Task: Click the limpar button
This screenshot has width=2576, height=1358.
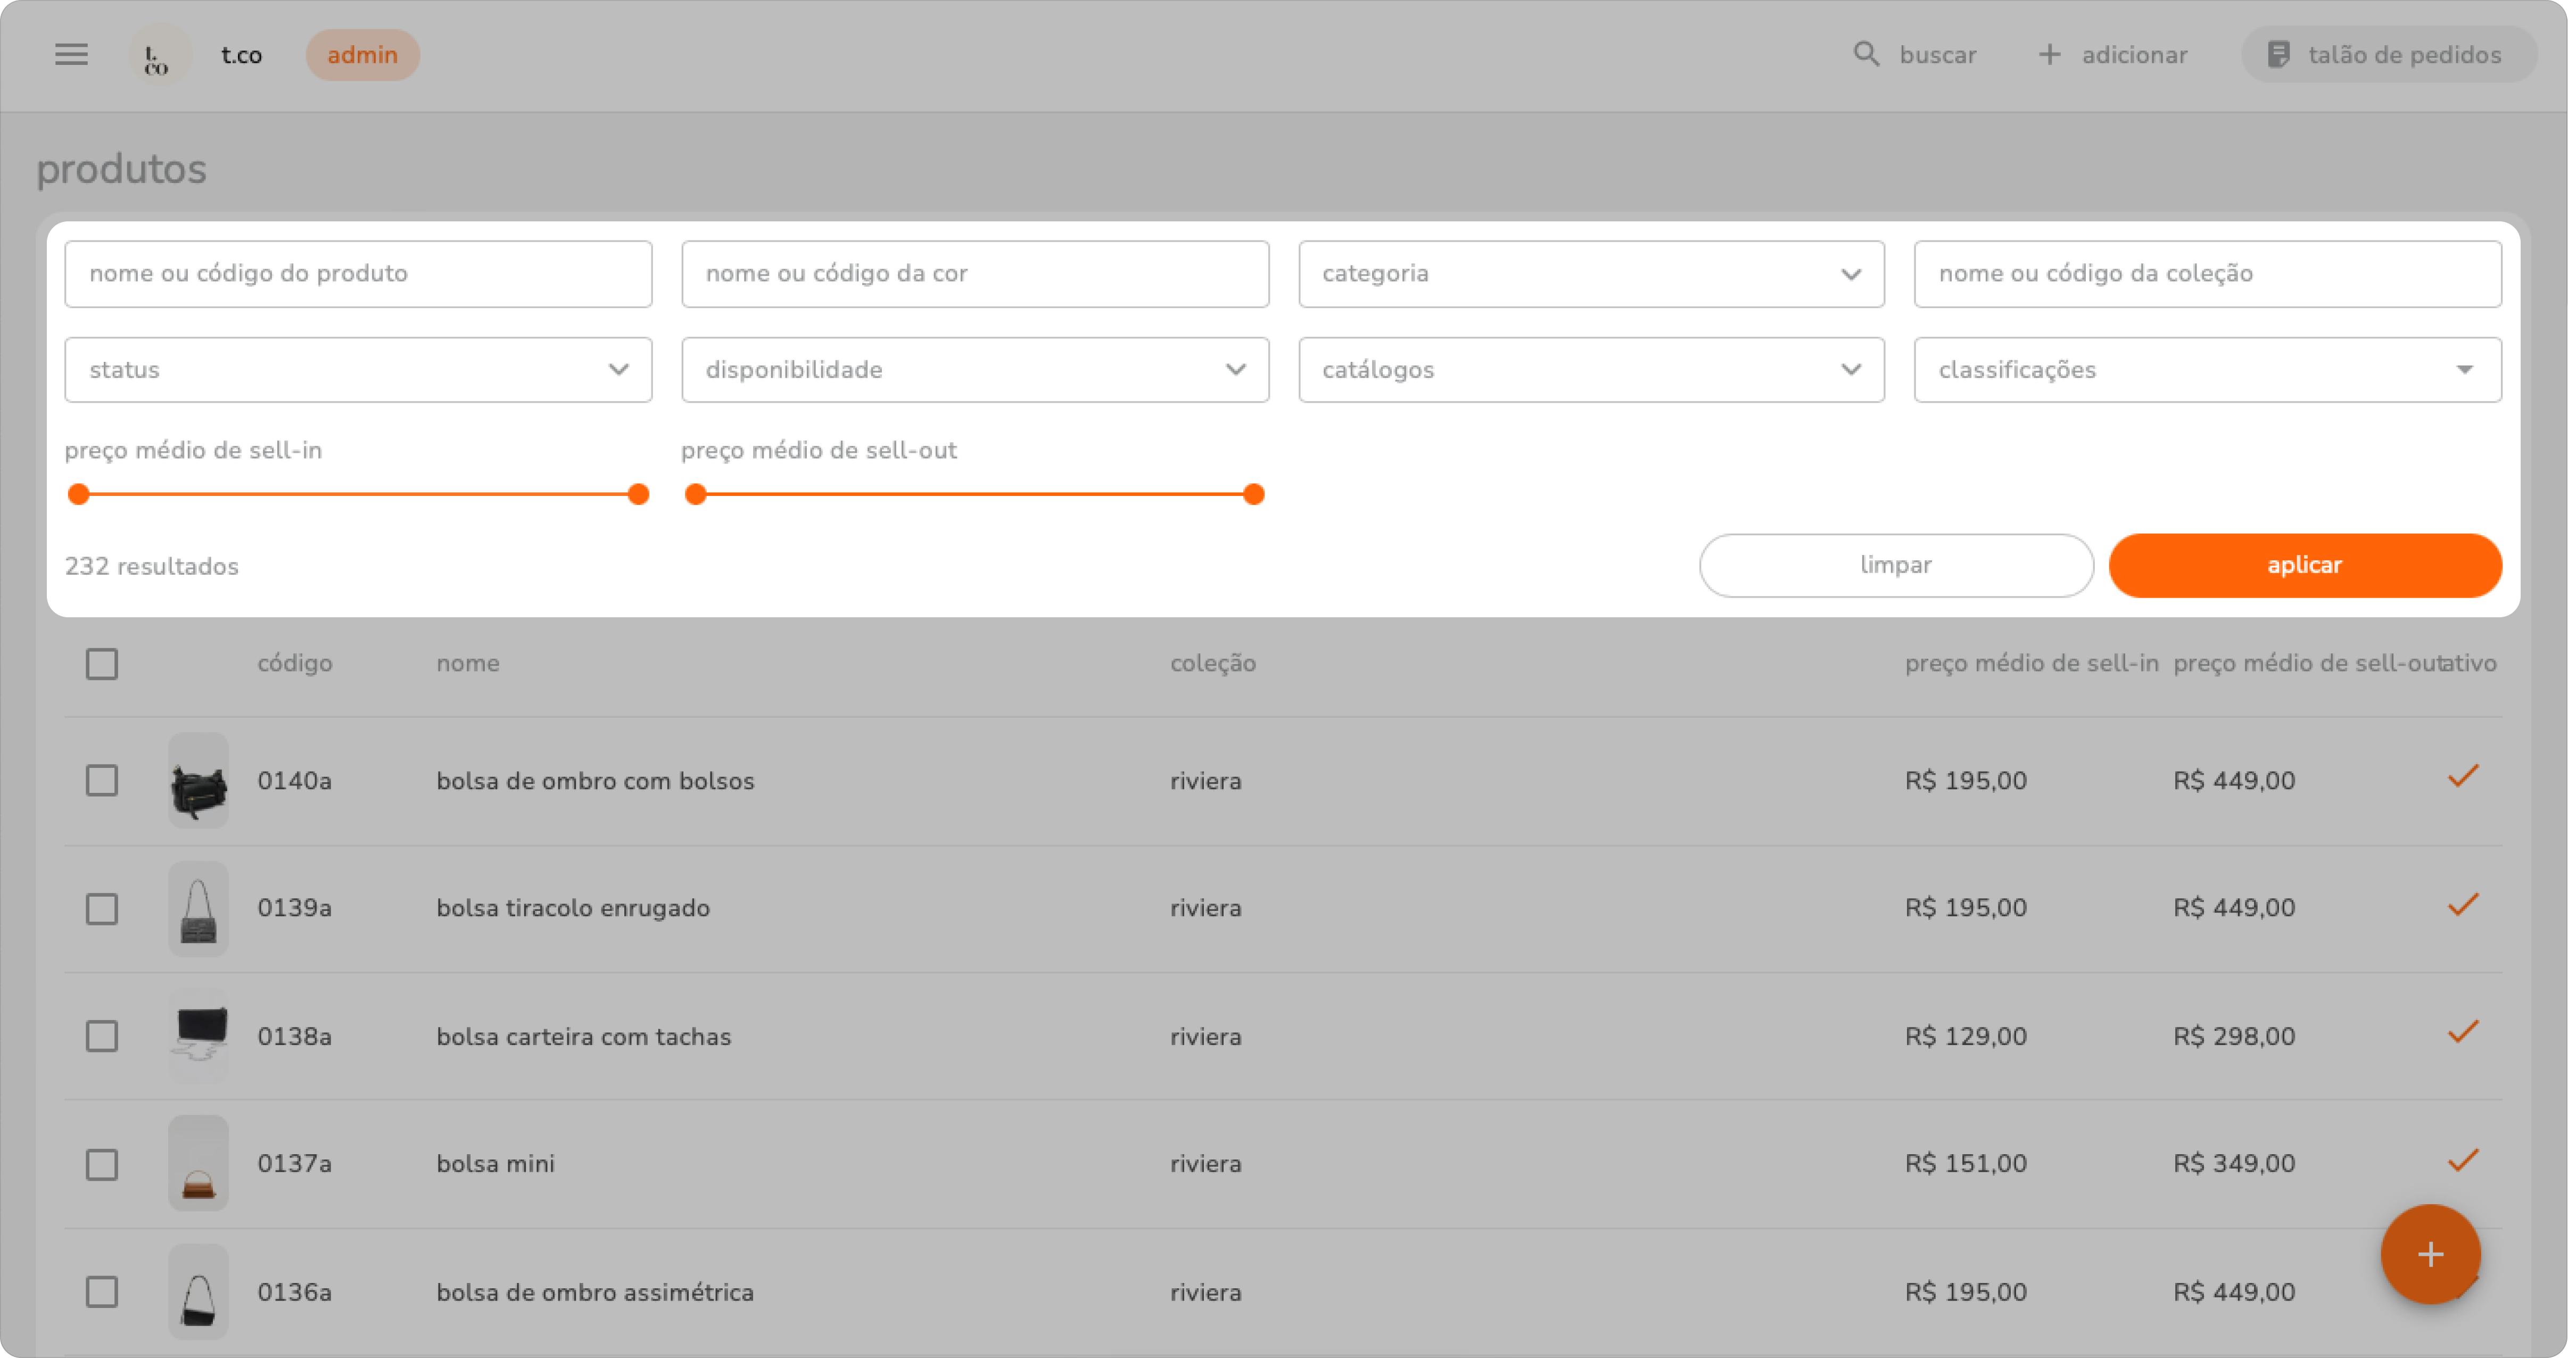Action: coord(1895,565)
